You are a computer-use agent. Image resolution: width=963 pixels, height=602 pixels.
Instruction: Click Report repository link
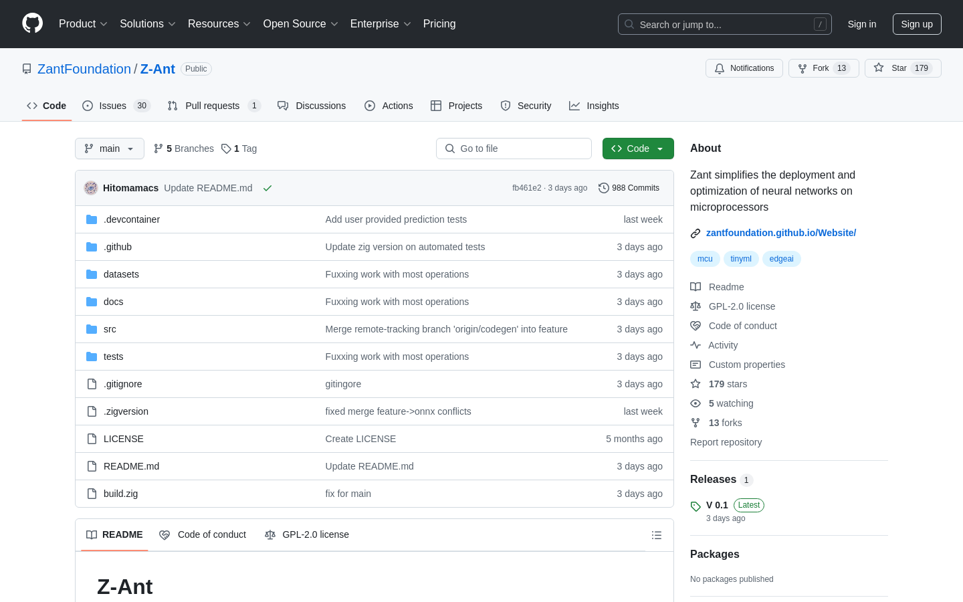click(726, 442)
